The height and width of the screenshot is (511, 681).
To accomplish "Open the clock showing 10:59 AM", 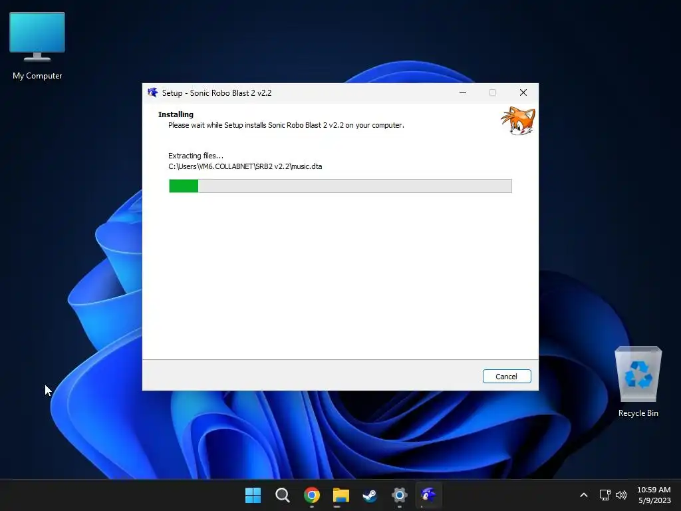I will [x=654, y=490].
